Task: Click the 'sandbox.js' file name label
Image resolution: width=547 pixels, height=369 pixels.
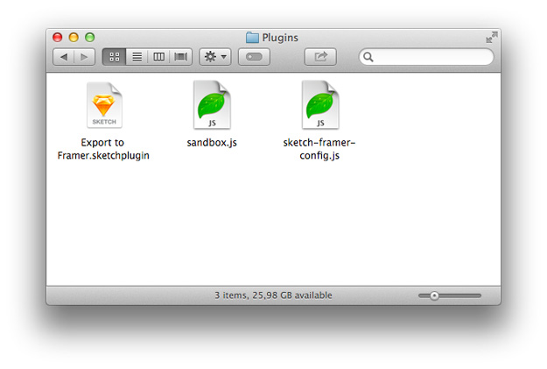Action: pos(212,143)
